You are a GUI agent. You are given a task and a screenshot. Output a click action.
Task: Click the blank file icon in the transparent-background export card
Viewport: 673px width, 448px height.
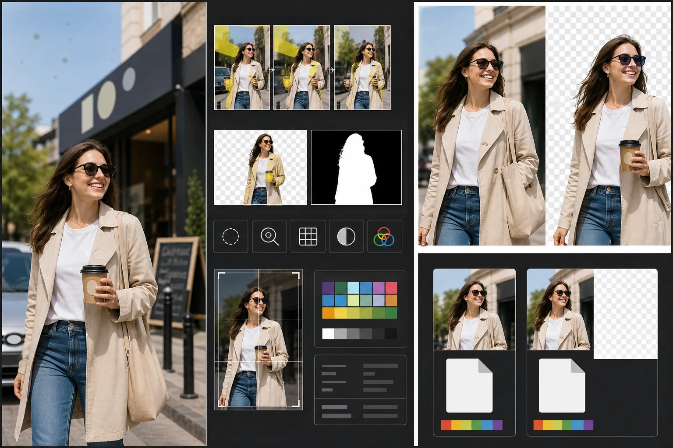(x=562, y=385)
